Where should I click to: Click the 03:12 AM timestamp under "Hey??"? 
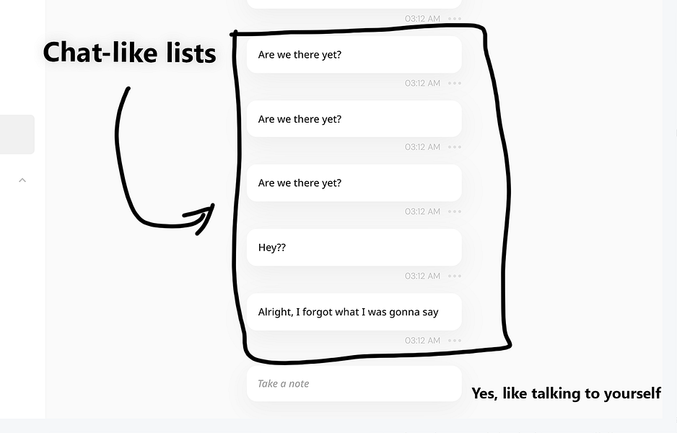[422, 276]
